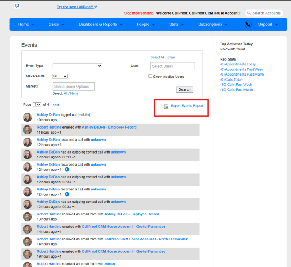Click Robert Hartline name on Aitech row
Image resolution: width=291 pixels, height=267 pixels.
pyautogui.click(x=49, y=264)
